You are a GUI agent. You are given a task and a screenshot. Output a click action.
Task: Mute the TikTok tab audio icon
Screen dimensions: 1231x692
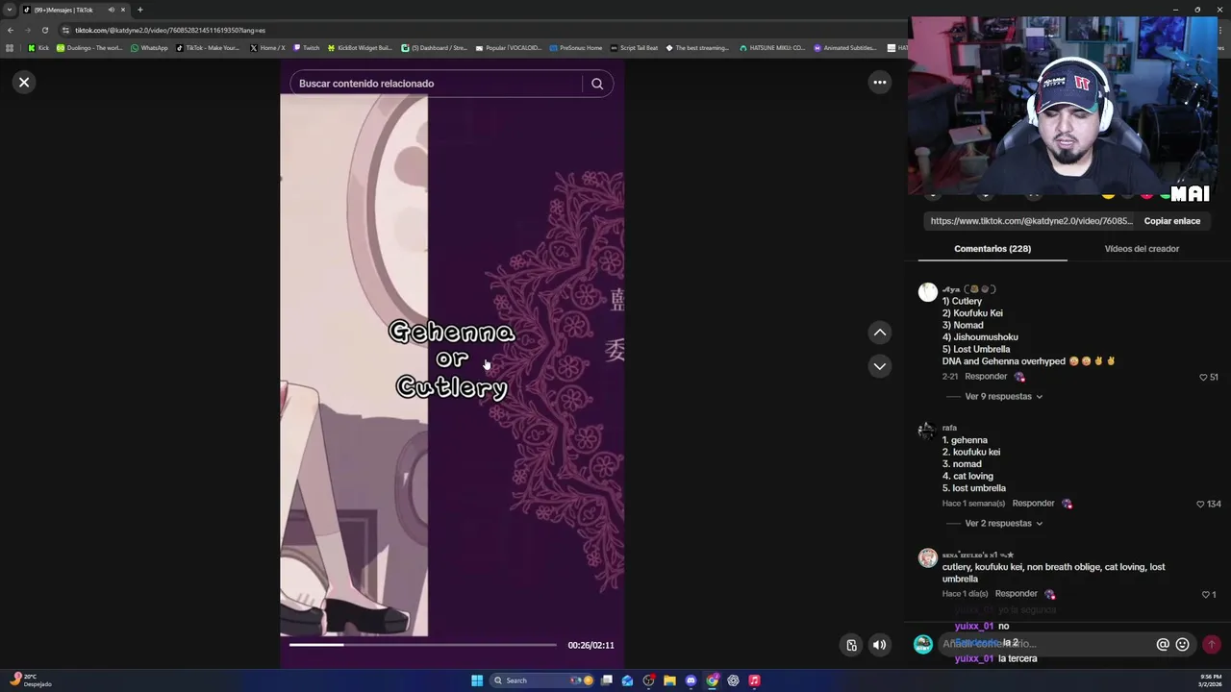tap(111, 10)
